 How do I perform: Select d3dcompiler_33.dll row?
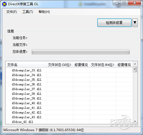[x=69, y=70]
